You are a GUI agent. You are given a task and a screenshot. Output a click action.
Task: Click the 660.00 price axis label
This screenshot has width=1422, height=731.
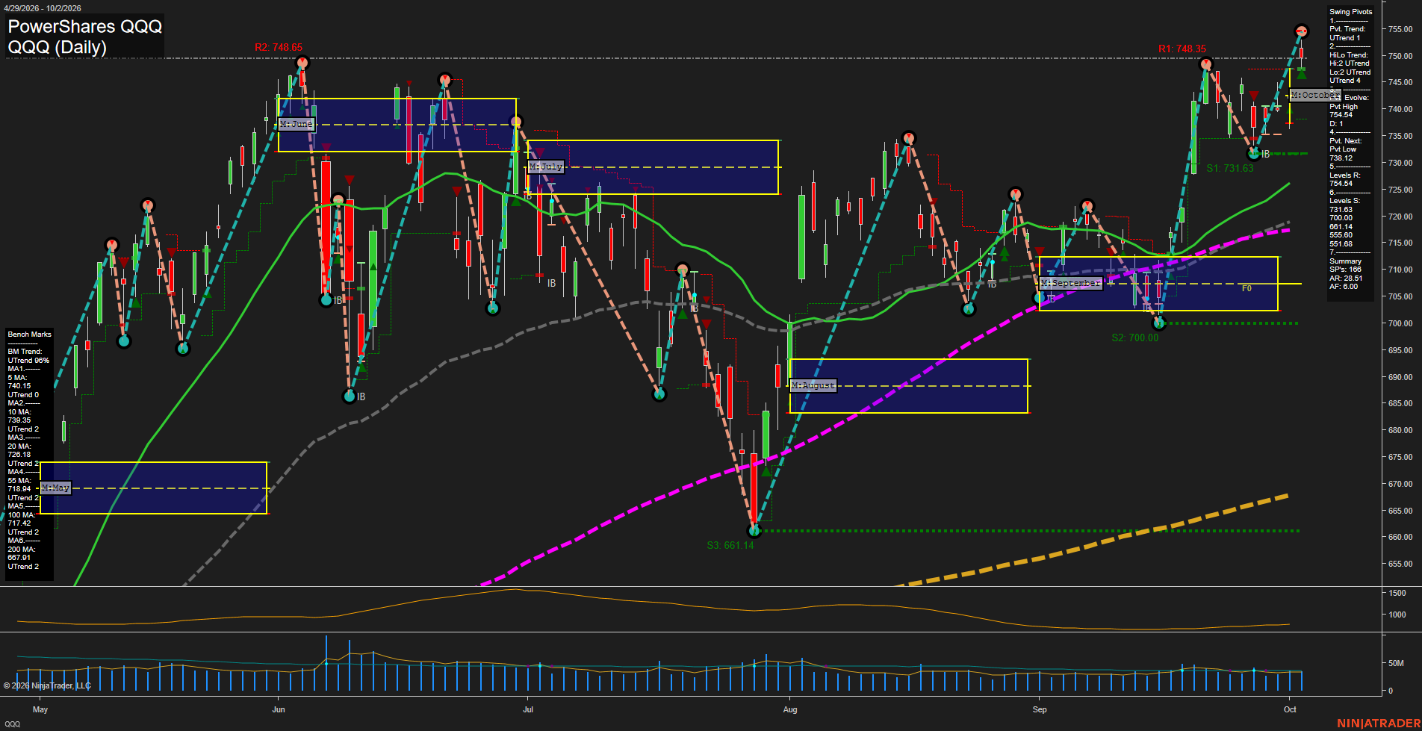pos(1400,537)
